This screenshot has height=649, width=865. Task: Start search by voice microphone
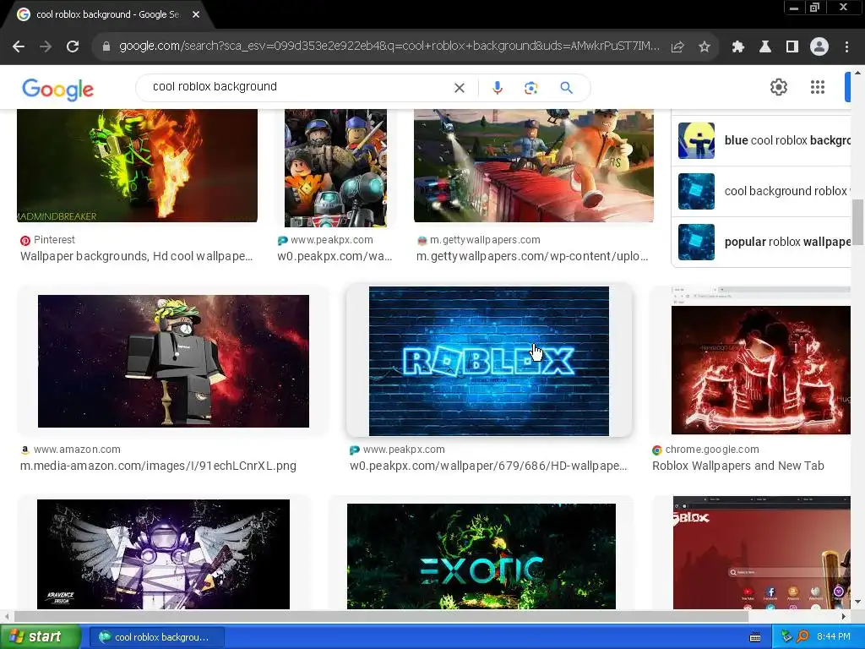point(497,88)
